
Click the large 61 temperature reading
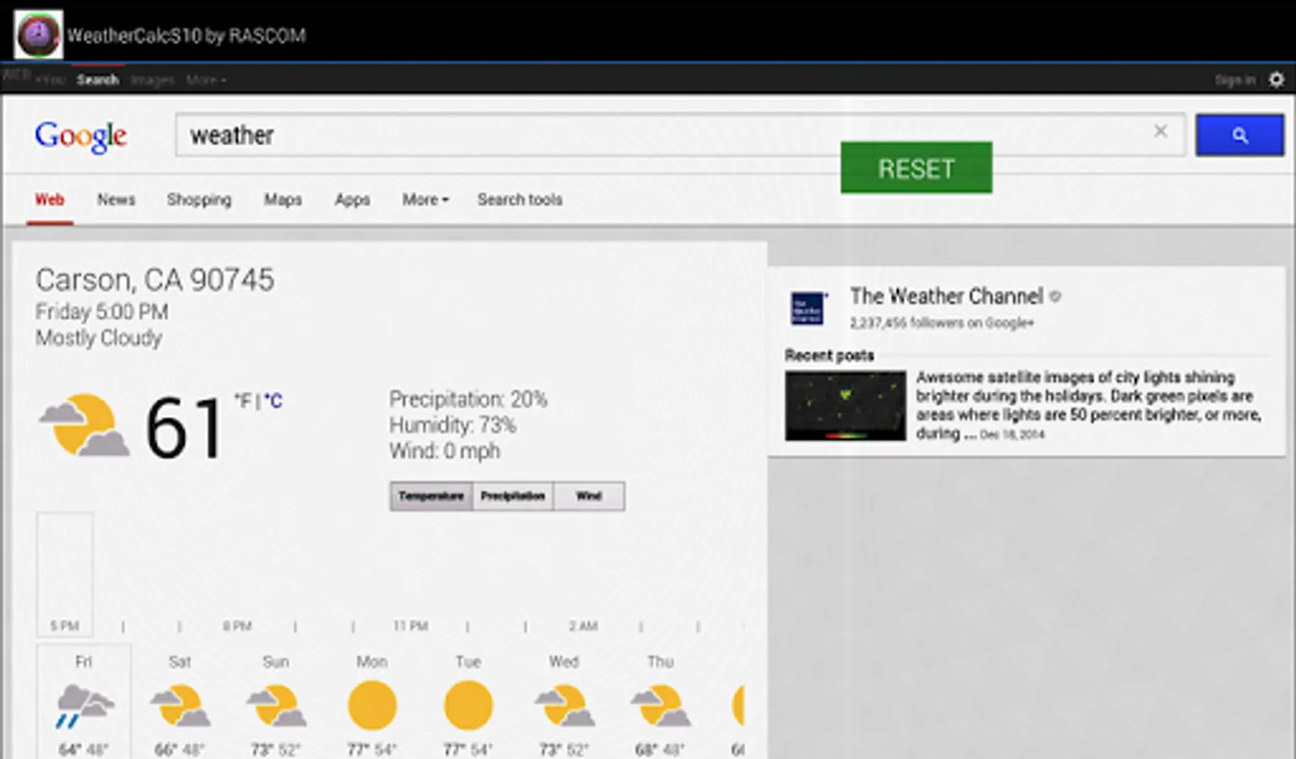[x=184, y=428]
